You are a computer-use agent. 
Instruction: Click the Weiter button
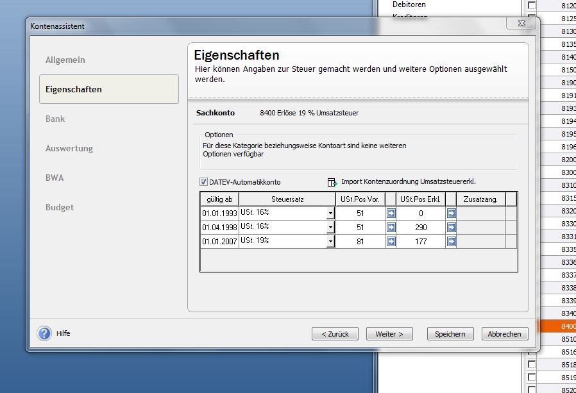pos(389,334)
